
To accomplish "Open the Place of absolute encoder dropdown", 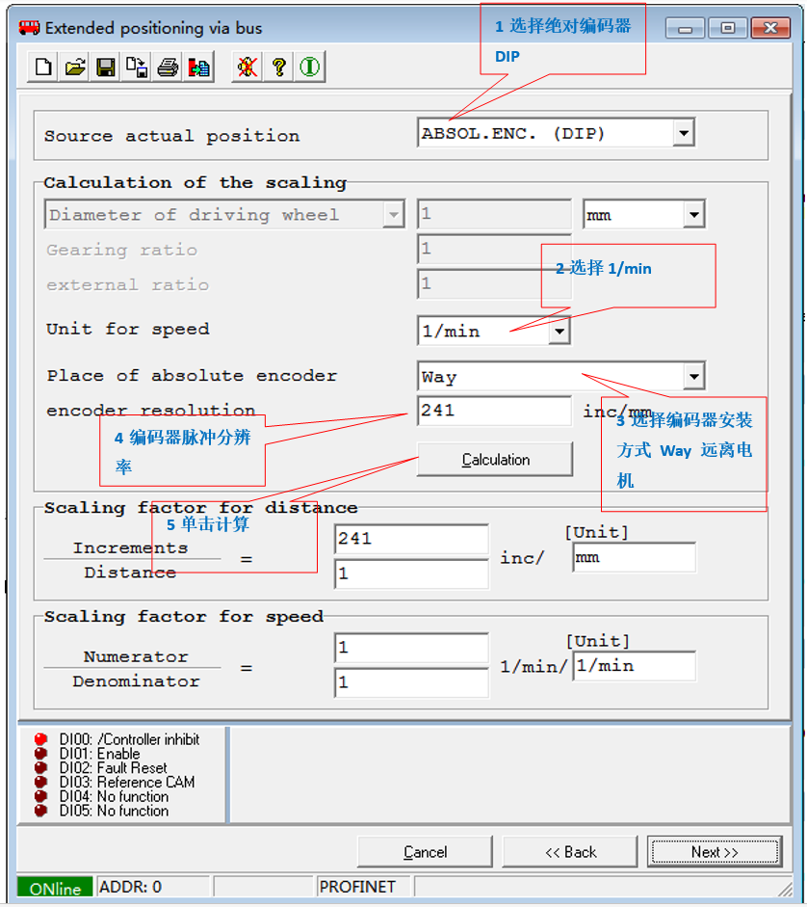I will pyautogui.click(x=693, y=376).
